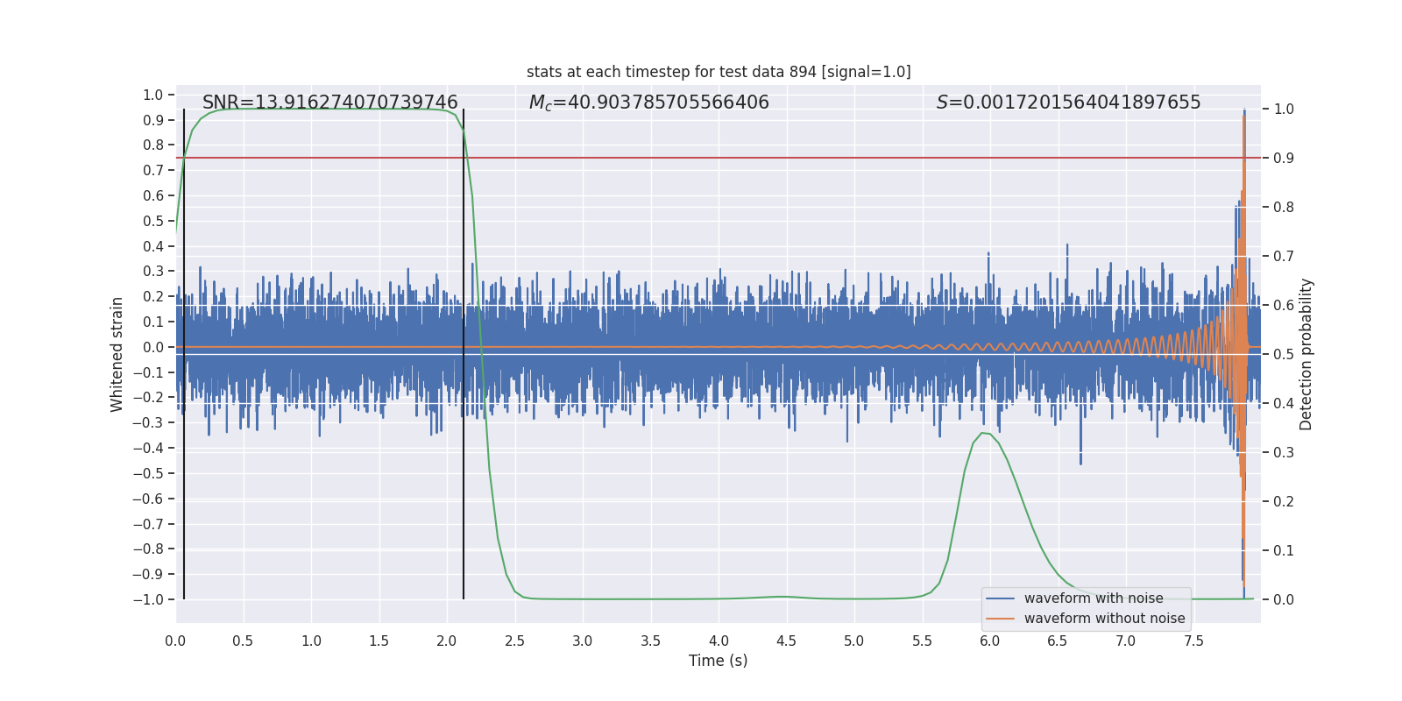Click the "0.0" tick on the Time axis
Screen dimensions: 1402x701
pyautogui.click(x=175, y=641)
